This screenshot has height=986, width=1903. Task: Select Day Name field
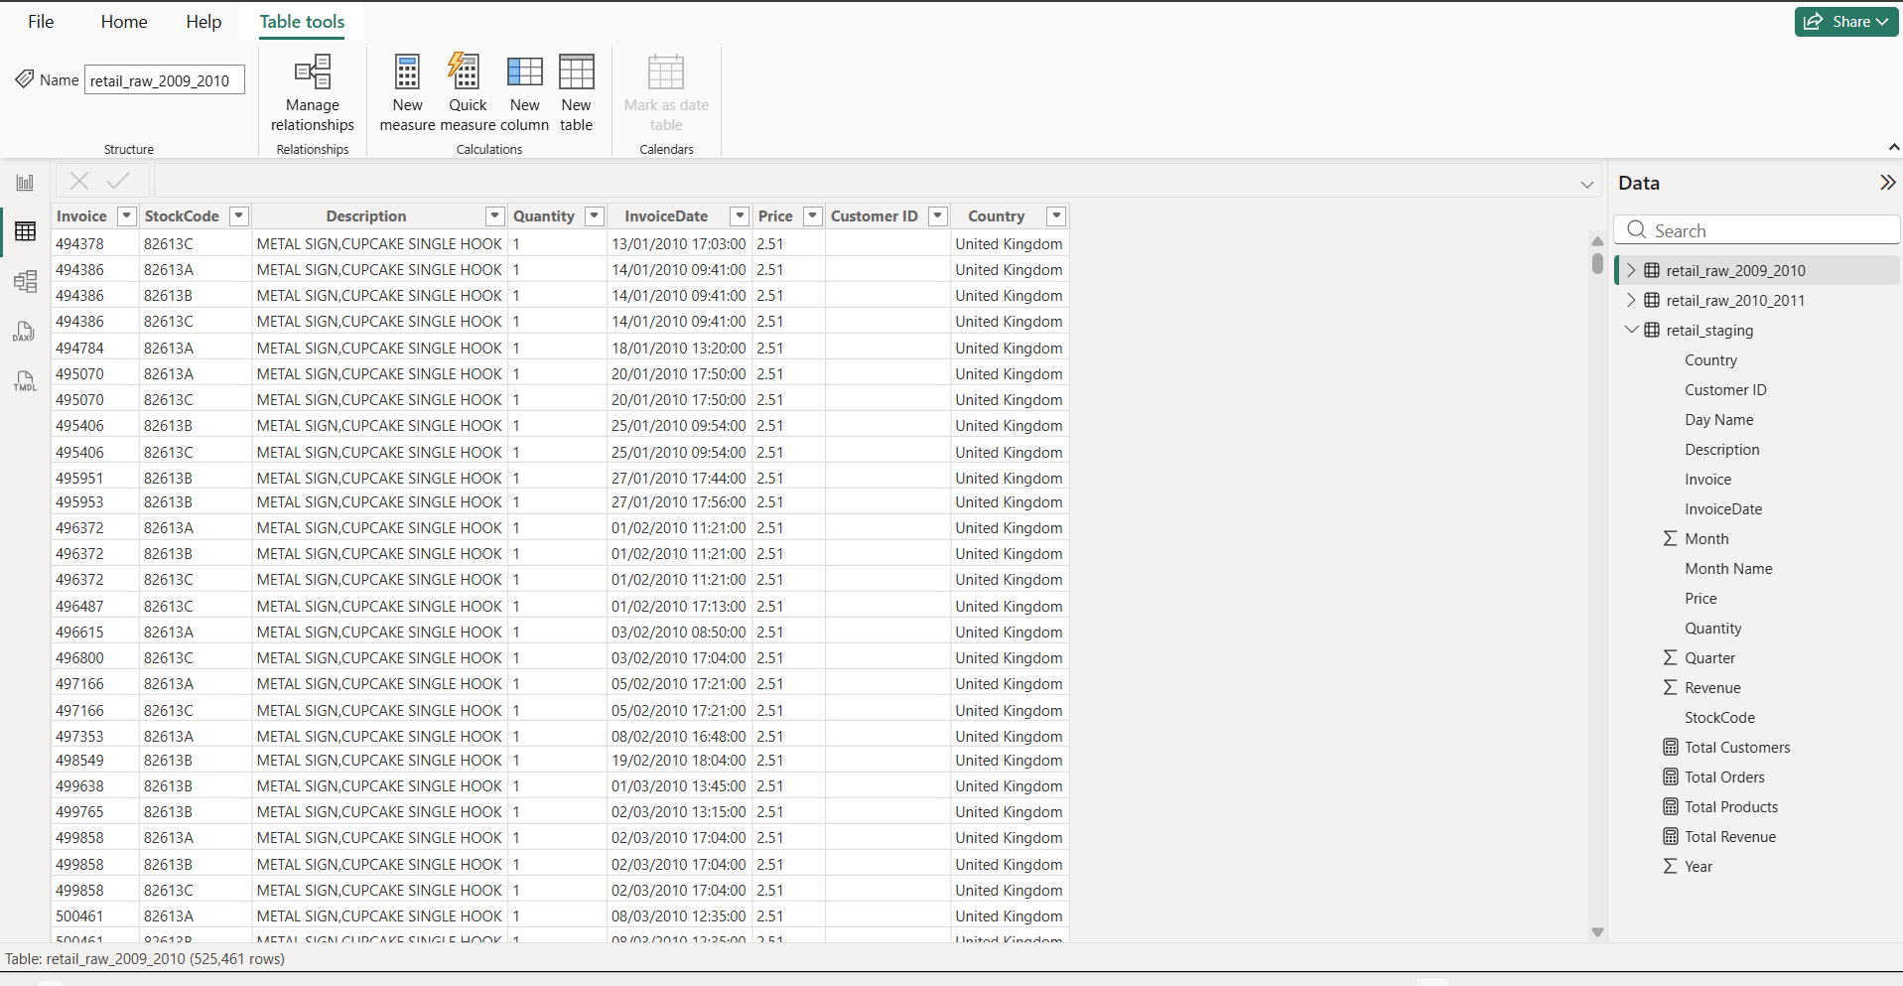pos(1718,420)
